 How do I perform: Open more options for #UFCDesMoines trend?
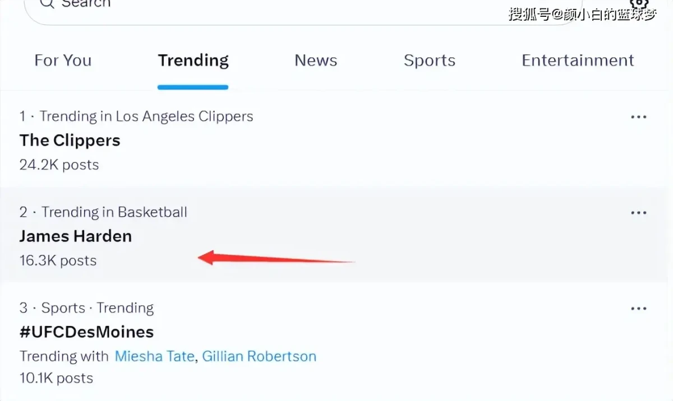click(639, 309)
